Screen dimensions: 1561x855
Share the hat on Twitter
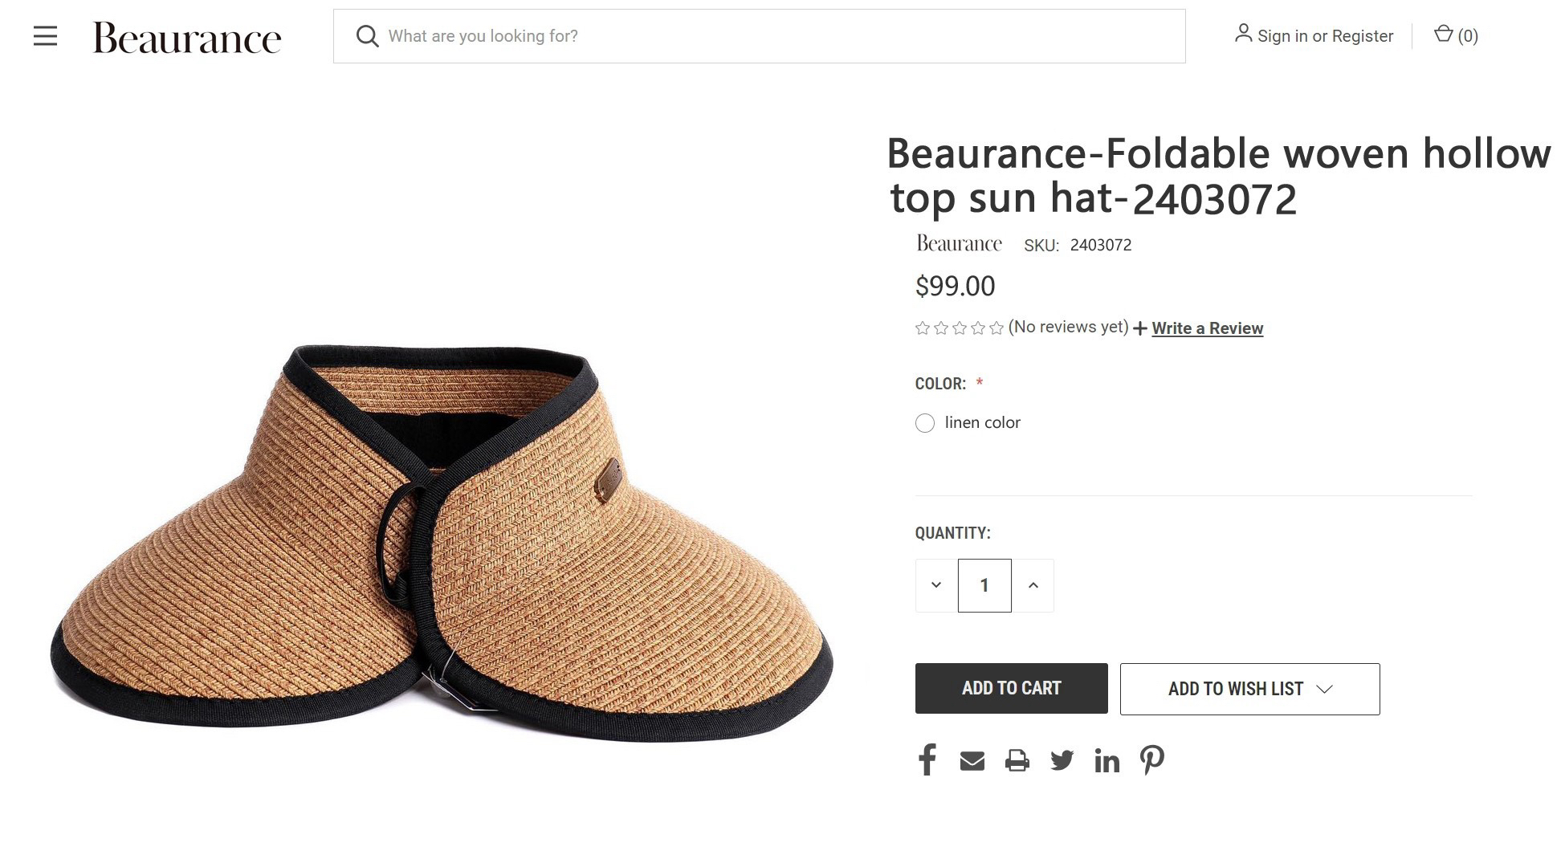pos(1062,760)
